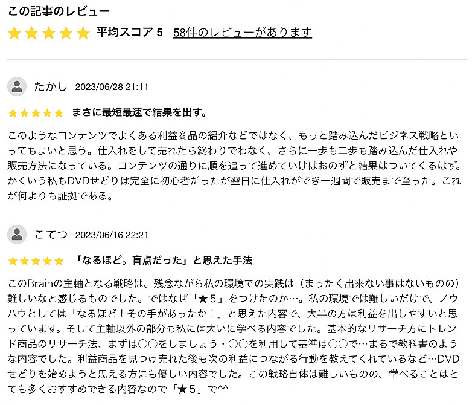Open the 58件のレビューがあります link

click(x=243, y=33)
